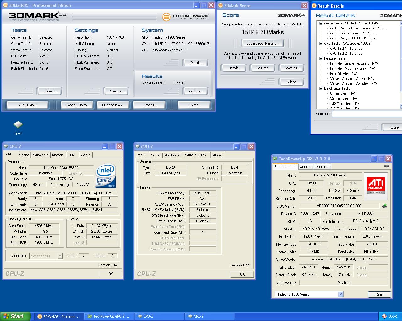The width and height of the screenshot is (402, 321).
Task: Click the left CPU-Z window title icon
Action: (x=6, y=146)
